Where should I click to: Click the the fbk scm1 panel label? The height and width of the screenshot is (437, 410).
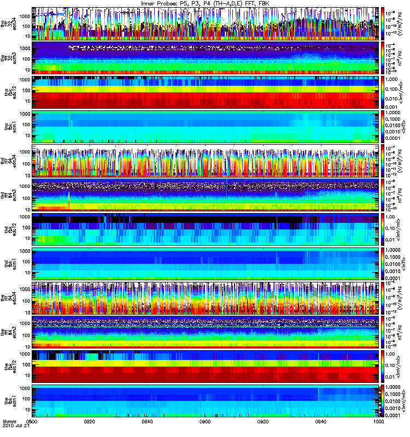click(x=10, y=401)
